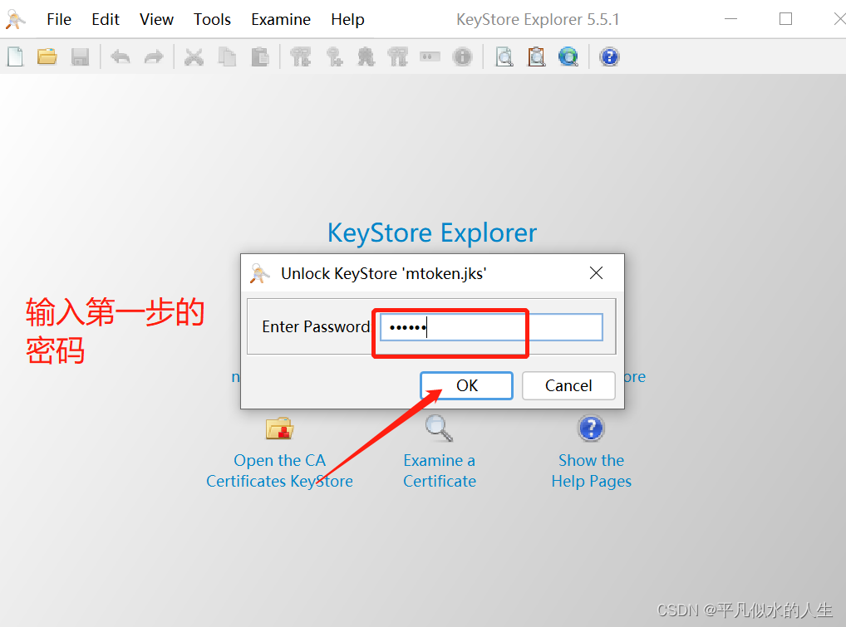Open a KeyStore using the folder toolbar icon
Viewport: 846px width, 627px height.
(x=47, y=56)
